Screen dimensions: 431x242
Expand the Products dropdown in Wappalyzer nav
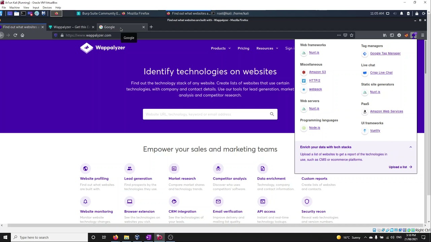click(x=221, y=48)
